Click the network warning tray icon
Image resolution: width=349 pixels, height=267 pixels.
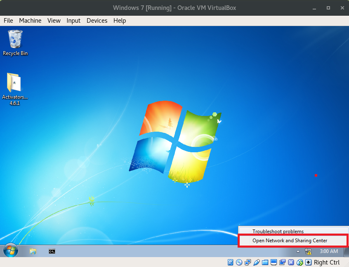coord(308,251)
